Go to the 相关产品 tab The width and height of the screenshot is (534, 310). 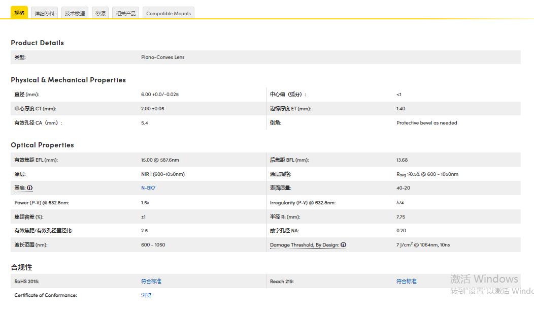click(126, 13)
